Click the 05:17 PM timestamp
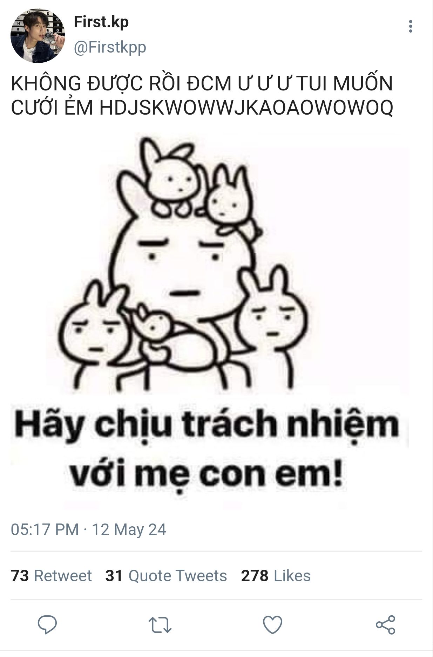Screen dimensions: 433x657 click(45, 529)
